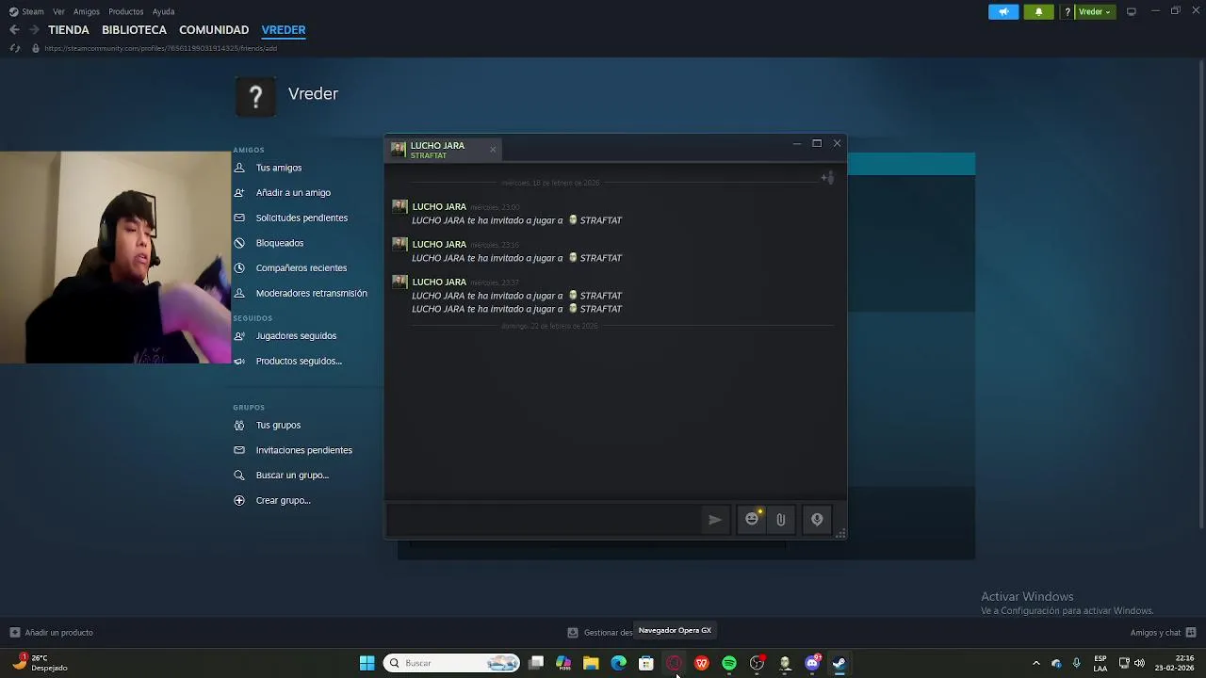This screenshot has height=678, width=1206.
Task: Open Crear grupo...
Action: [283, 501]
